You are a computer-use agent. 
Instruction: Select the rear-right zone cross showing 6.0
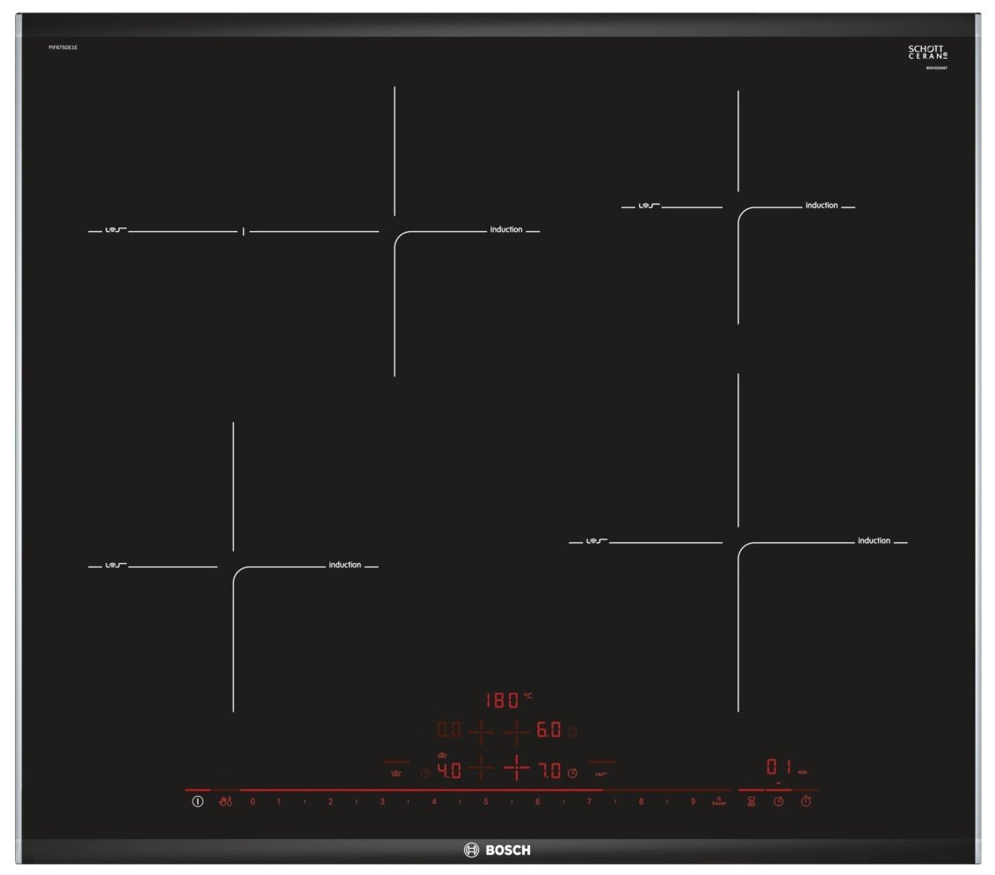(517, 731)
